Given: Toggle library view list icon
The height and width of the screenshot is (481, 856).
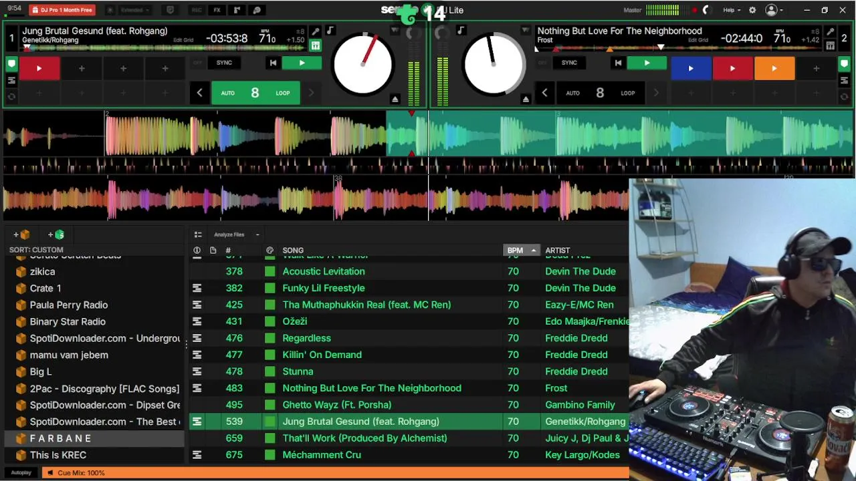Looking at the screenshot, I should [x=198, y=234].
